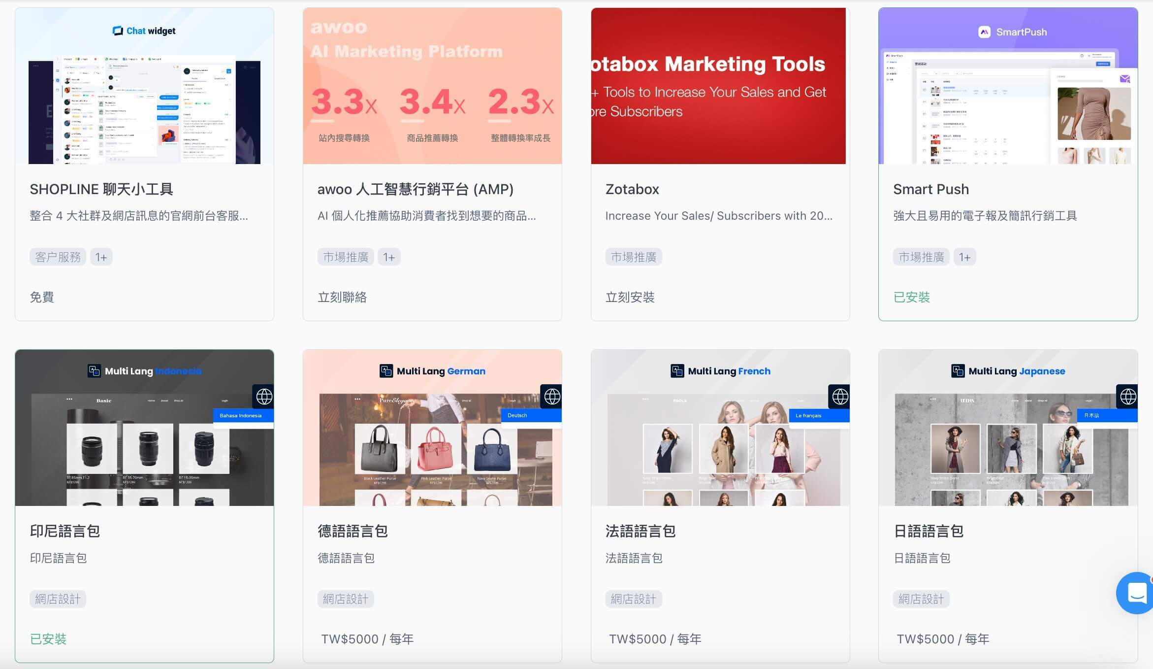The image size is (1153, 669).
Task: Click the globe icon on Multi Lang Indonesia banner
Action: click(264, 397)
